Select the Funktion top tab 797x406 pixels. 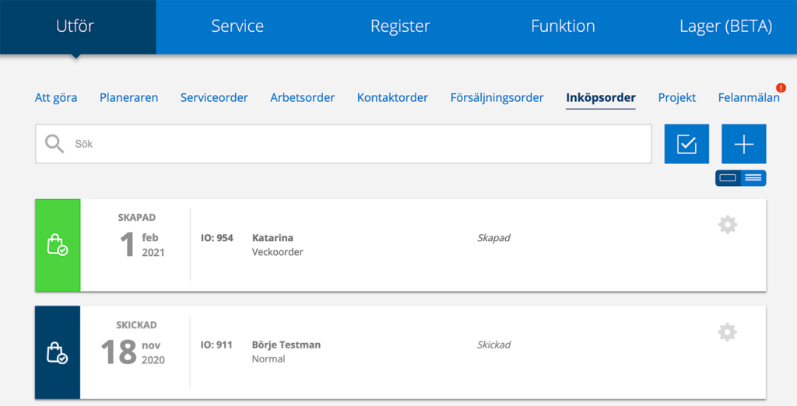[563, 26]
